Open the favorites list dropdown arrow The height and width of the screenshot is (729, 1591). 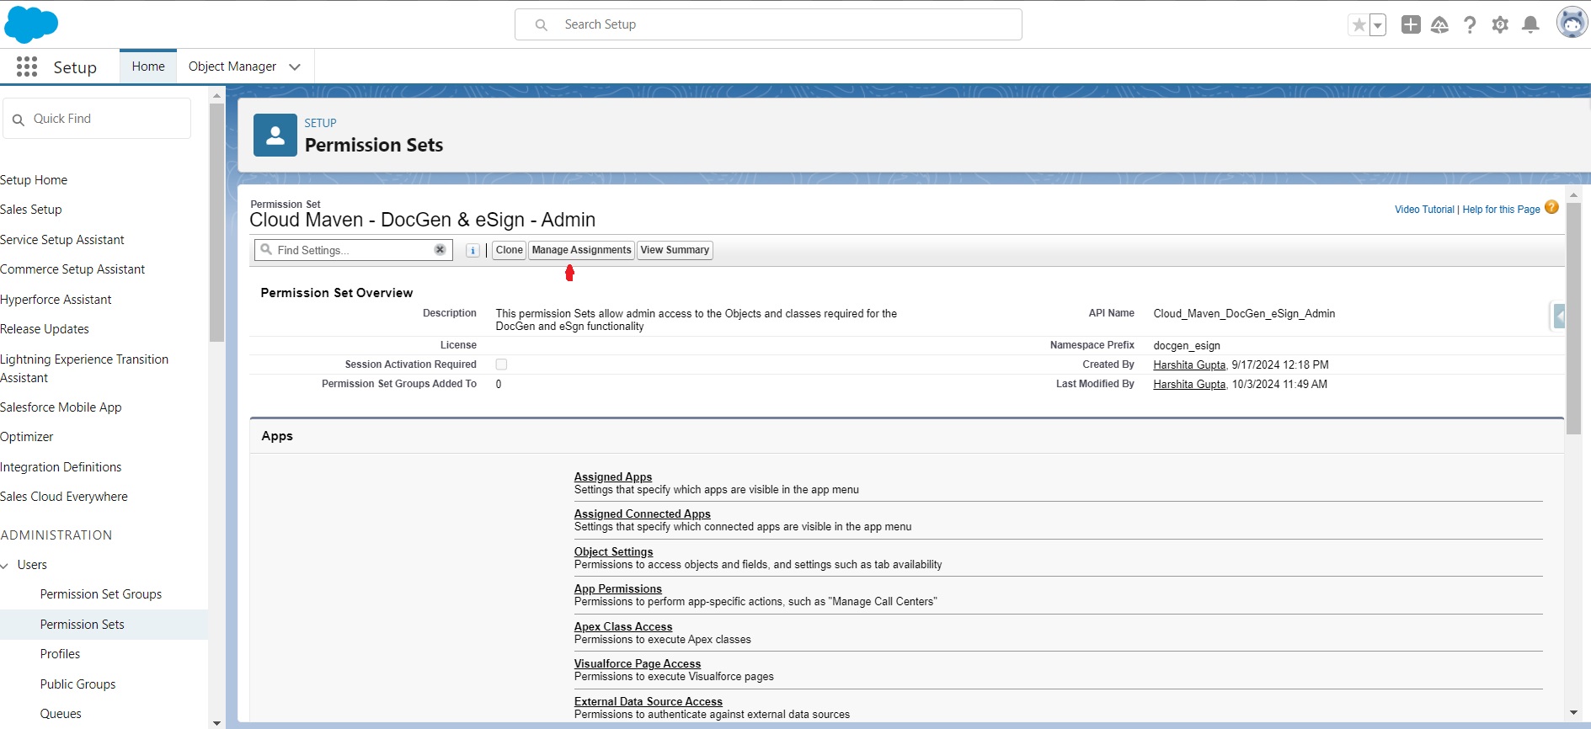[x=1378, y=25]
